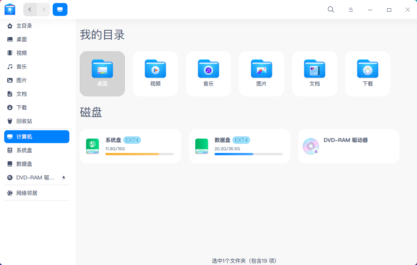Click the 文档 folder tile

(x=315, y=74)
